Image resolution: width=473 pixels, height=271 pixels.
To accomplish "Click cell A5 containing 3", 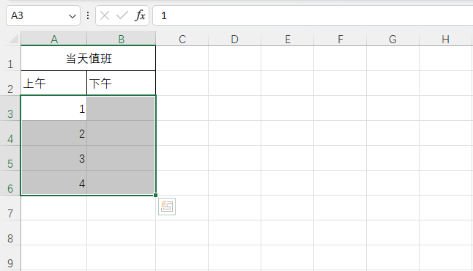I will click(53, 158).
